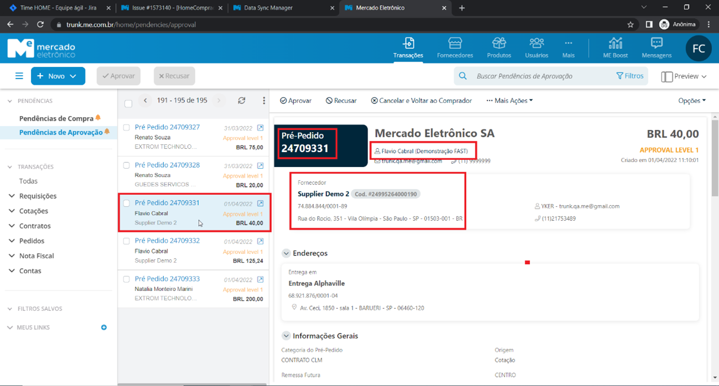Open Pré Pedido 24709327 in new window icon
Screen dimensions: 719x386
tap(260, 128)
